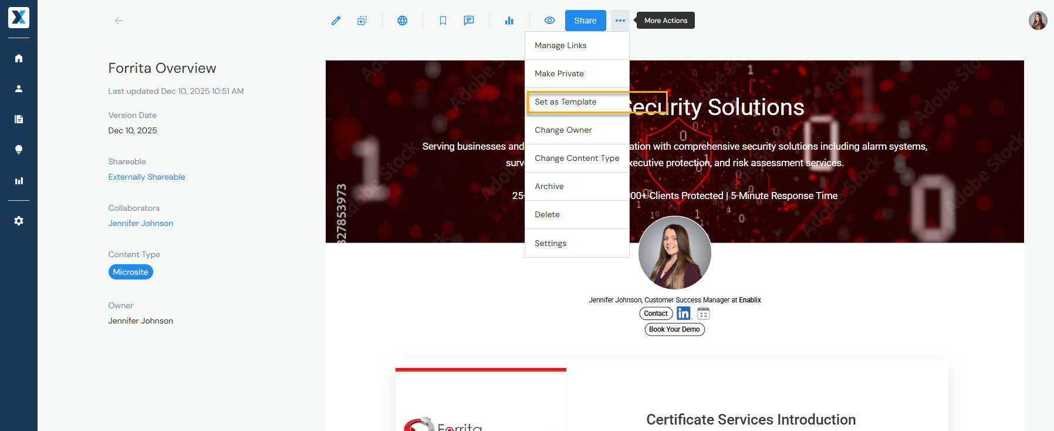The height and width of the screenshot is (431, 1054).
Task: Choose Change Owner menu entry
Action: click(577, 130)
